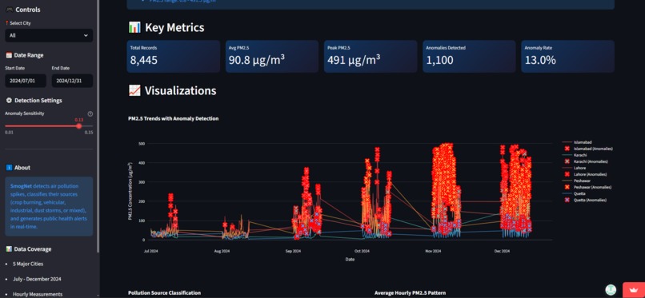This screenshot has height=298, width=645.
Task: Click the sidebar vertical scrollbar
Action: (x=98, y=125)
